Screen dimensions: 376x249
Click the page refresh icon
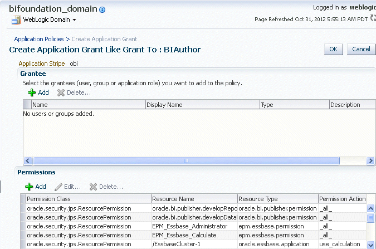(373, 18)
